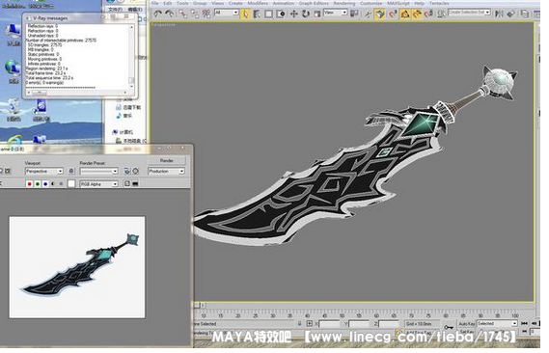The image size is (549, 353).
Task: Click the Z coordinate input field
Action: click(x=389, y=324)
